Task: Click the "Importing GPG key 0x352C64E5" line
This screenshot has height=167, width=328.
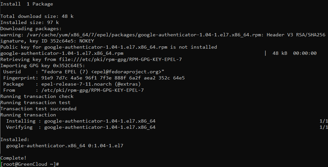Action: tap(43, 66)
